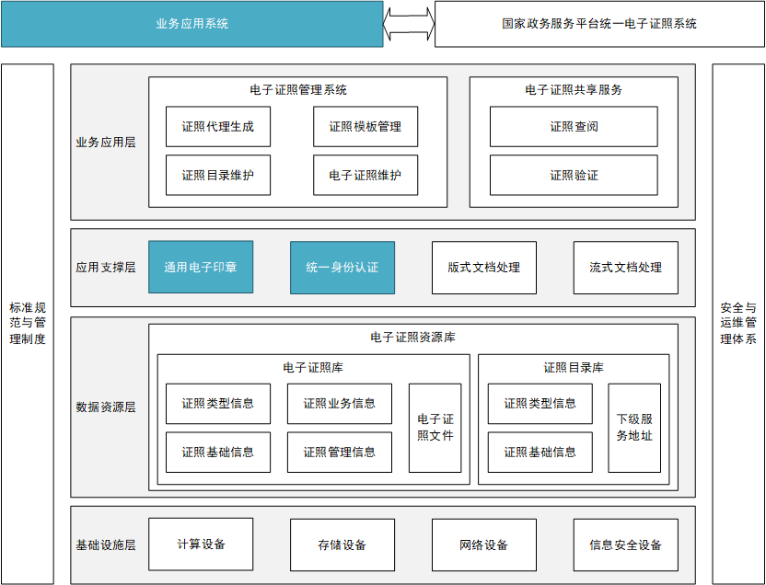Screen dimensions: 766x585
Task: Select the blue 业务应用系统 box
Action: click(x=191, y=24)
